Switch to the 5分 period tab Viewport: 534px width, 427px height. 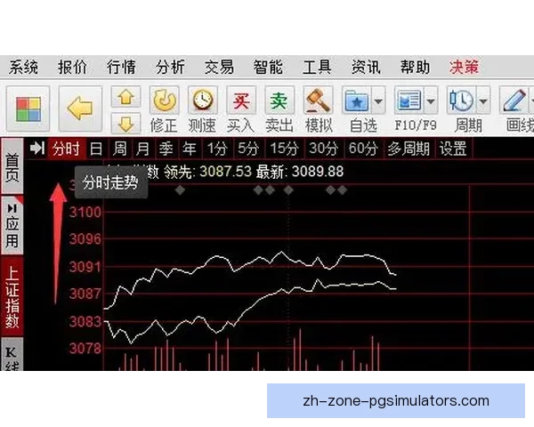coord(248,149)
